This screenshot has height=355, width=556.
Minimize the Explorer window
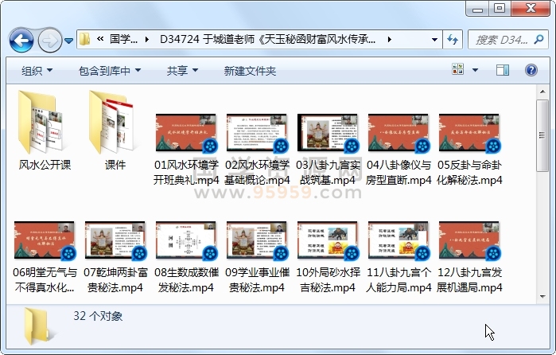(x=477, y=9)
